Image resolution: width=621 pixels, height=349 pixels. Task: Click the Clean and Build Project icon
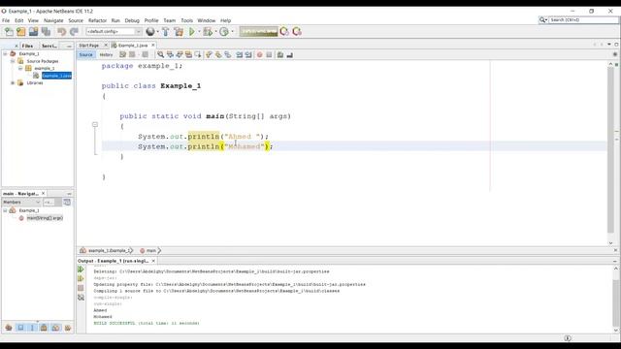click(179, 32)
